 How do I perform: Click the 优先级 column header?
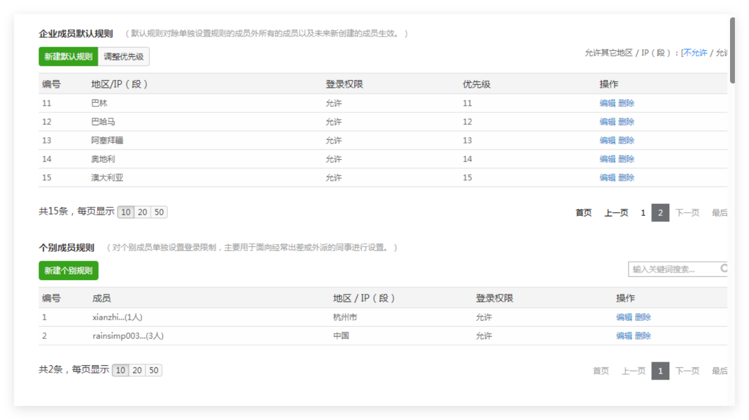(476, 84)
